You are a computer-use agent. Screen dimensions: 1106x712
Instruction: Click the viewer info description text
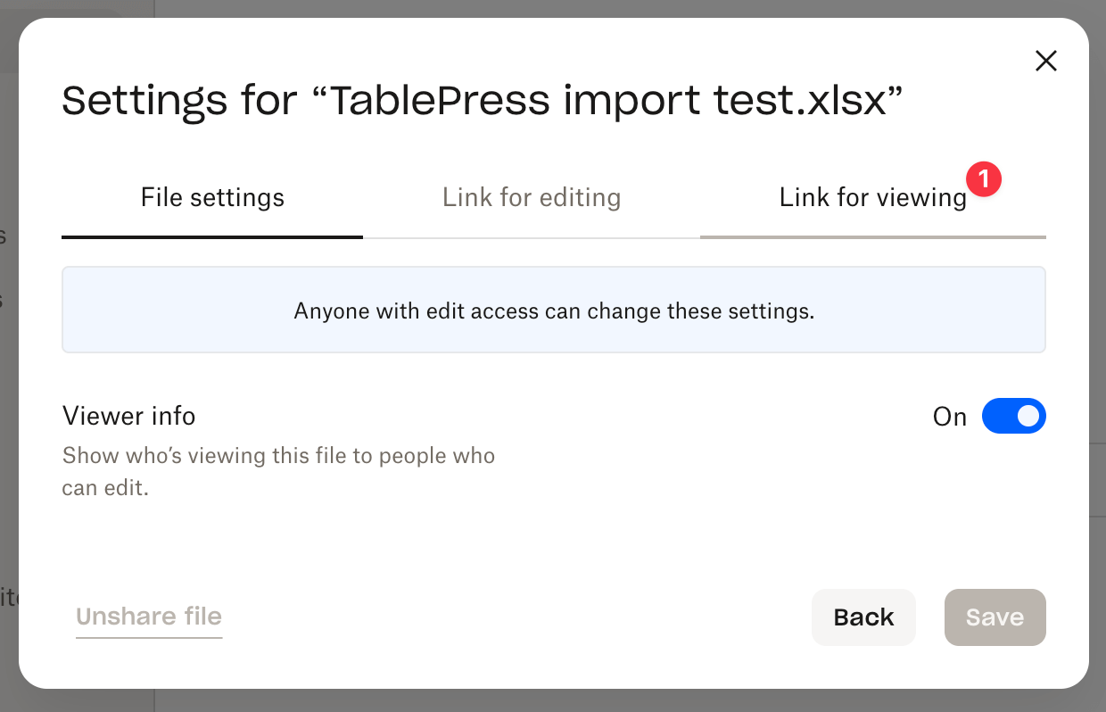coord(278,471)
